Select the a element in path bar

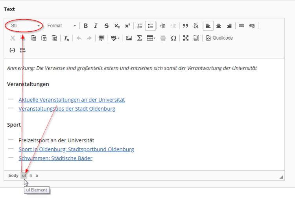37,176
